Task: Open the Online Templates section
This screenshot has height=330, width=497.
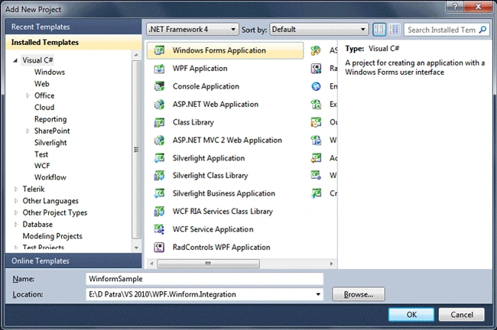Action: click(x=73, y=261)
